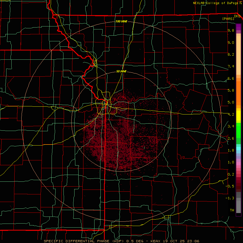This screenshot has height=243, width=243.
Task: Click the 3.4 color scale value
Action: [231, 126]
